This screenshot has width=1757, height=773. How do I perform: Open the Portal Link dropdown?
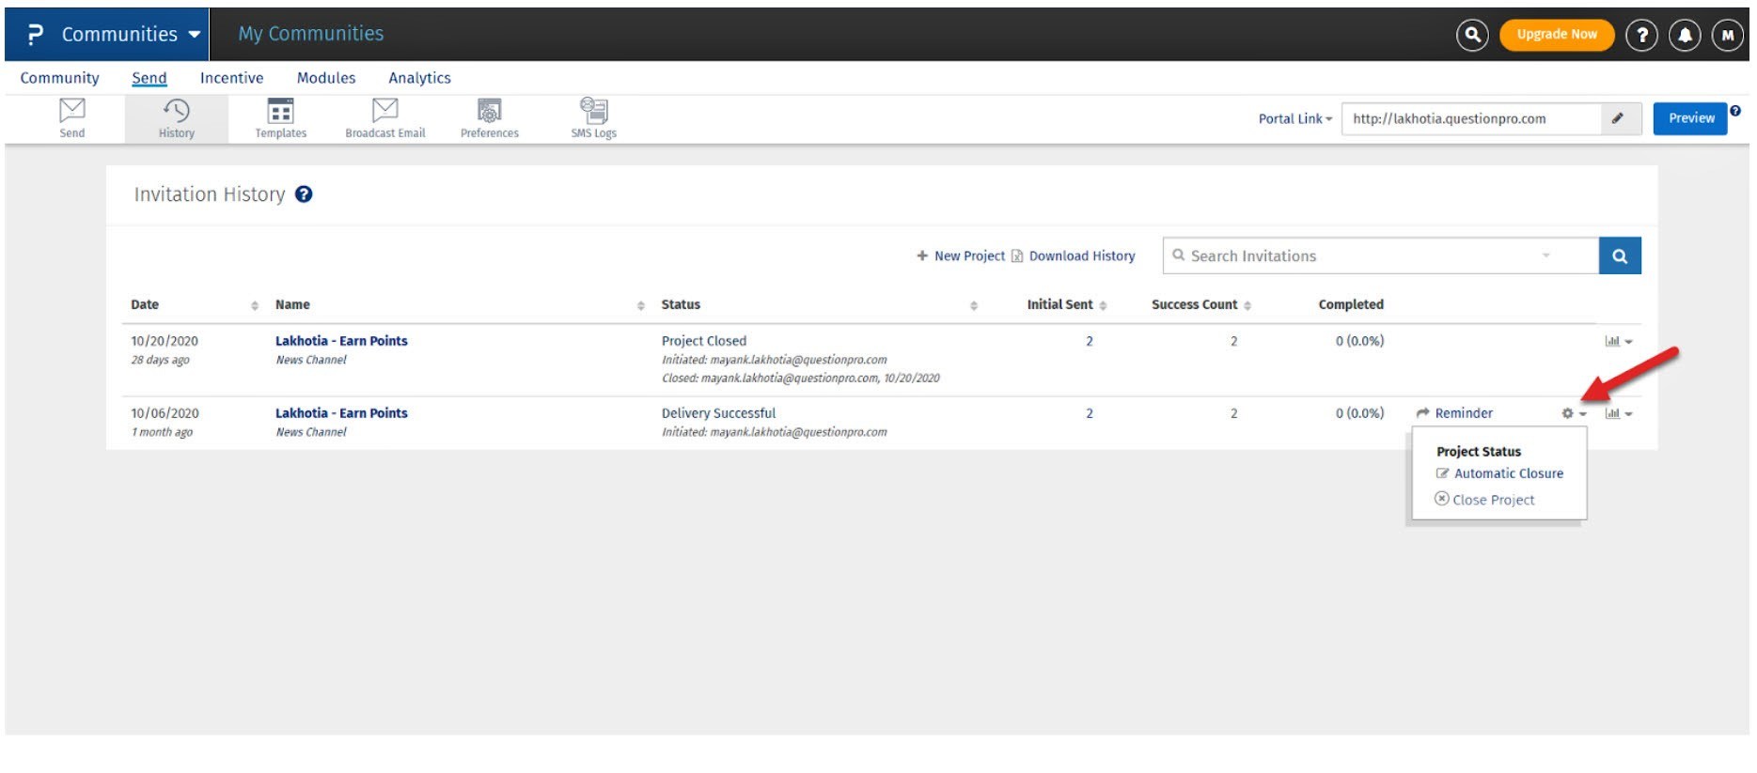coord(1294,119)
